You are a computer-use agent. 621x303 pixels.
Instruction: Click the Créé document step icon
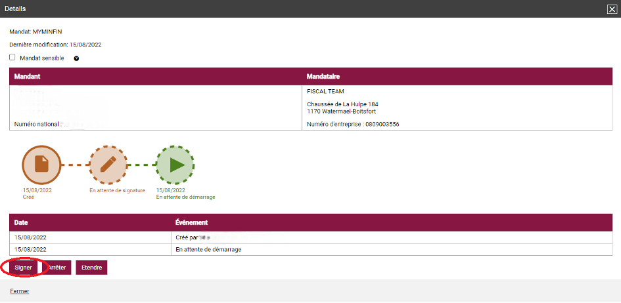41,165
